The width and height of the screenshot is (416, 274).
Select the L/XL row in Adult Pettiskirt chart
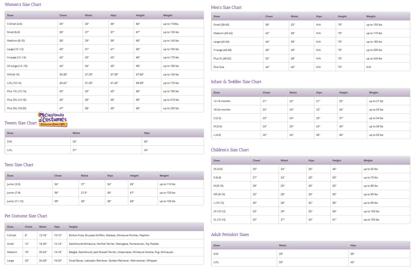[311, 262]
